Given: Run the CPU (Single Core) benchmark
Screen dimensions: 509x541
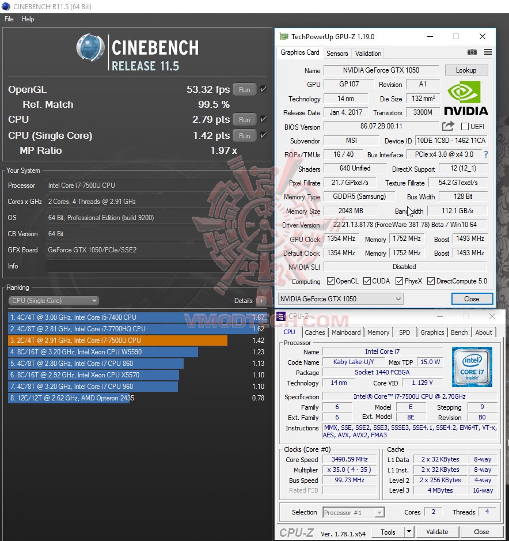Looking at the screenshot, I should (245, 135).
